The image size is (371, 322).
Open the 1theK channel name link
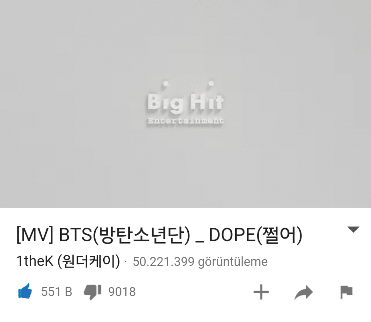point(68,261)
